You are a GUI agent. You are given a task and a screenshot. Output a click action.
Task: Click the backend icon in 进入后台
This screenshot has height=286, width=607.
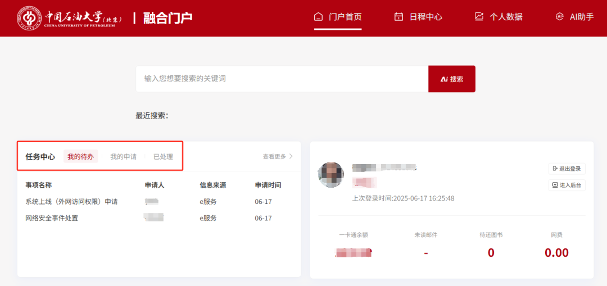[x=555, y=185]
